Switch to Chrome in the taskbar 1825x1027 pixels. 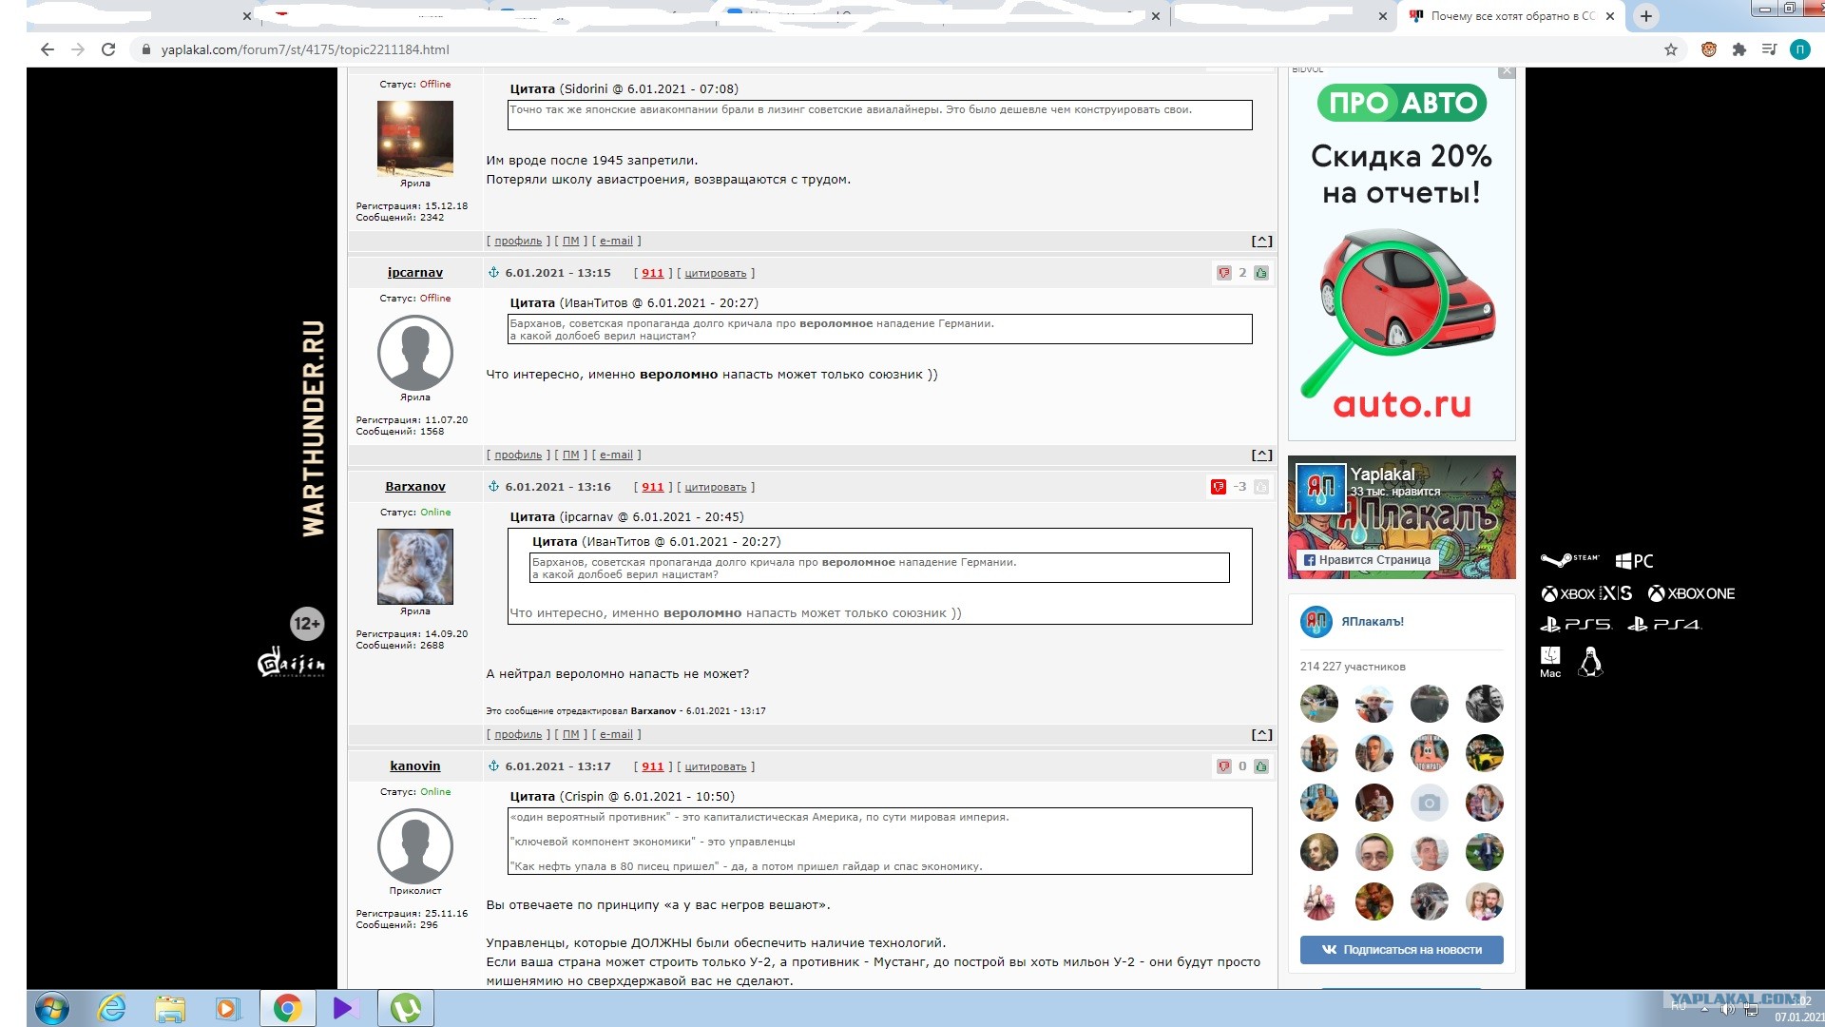point(287,1008)
